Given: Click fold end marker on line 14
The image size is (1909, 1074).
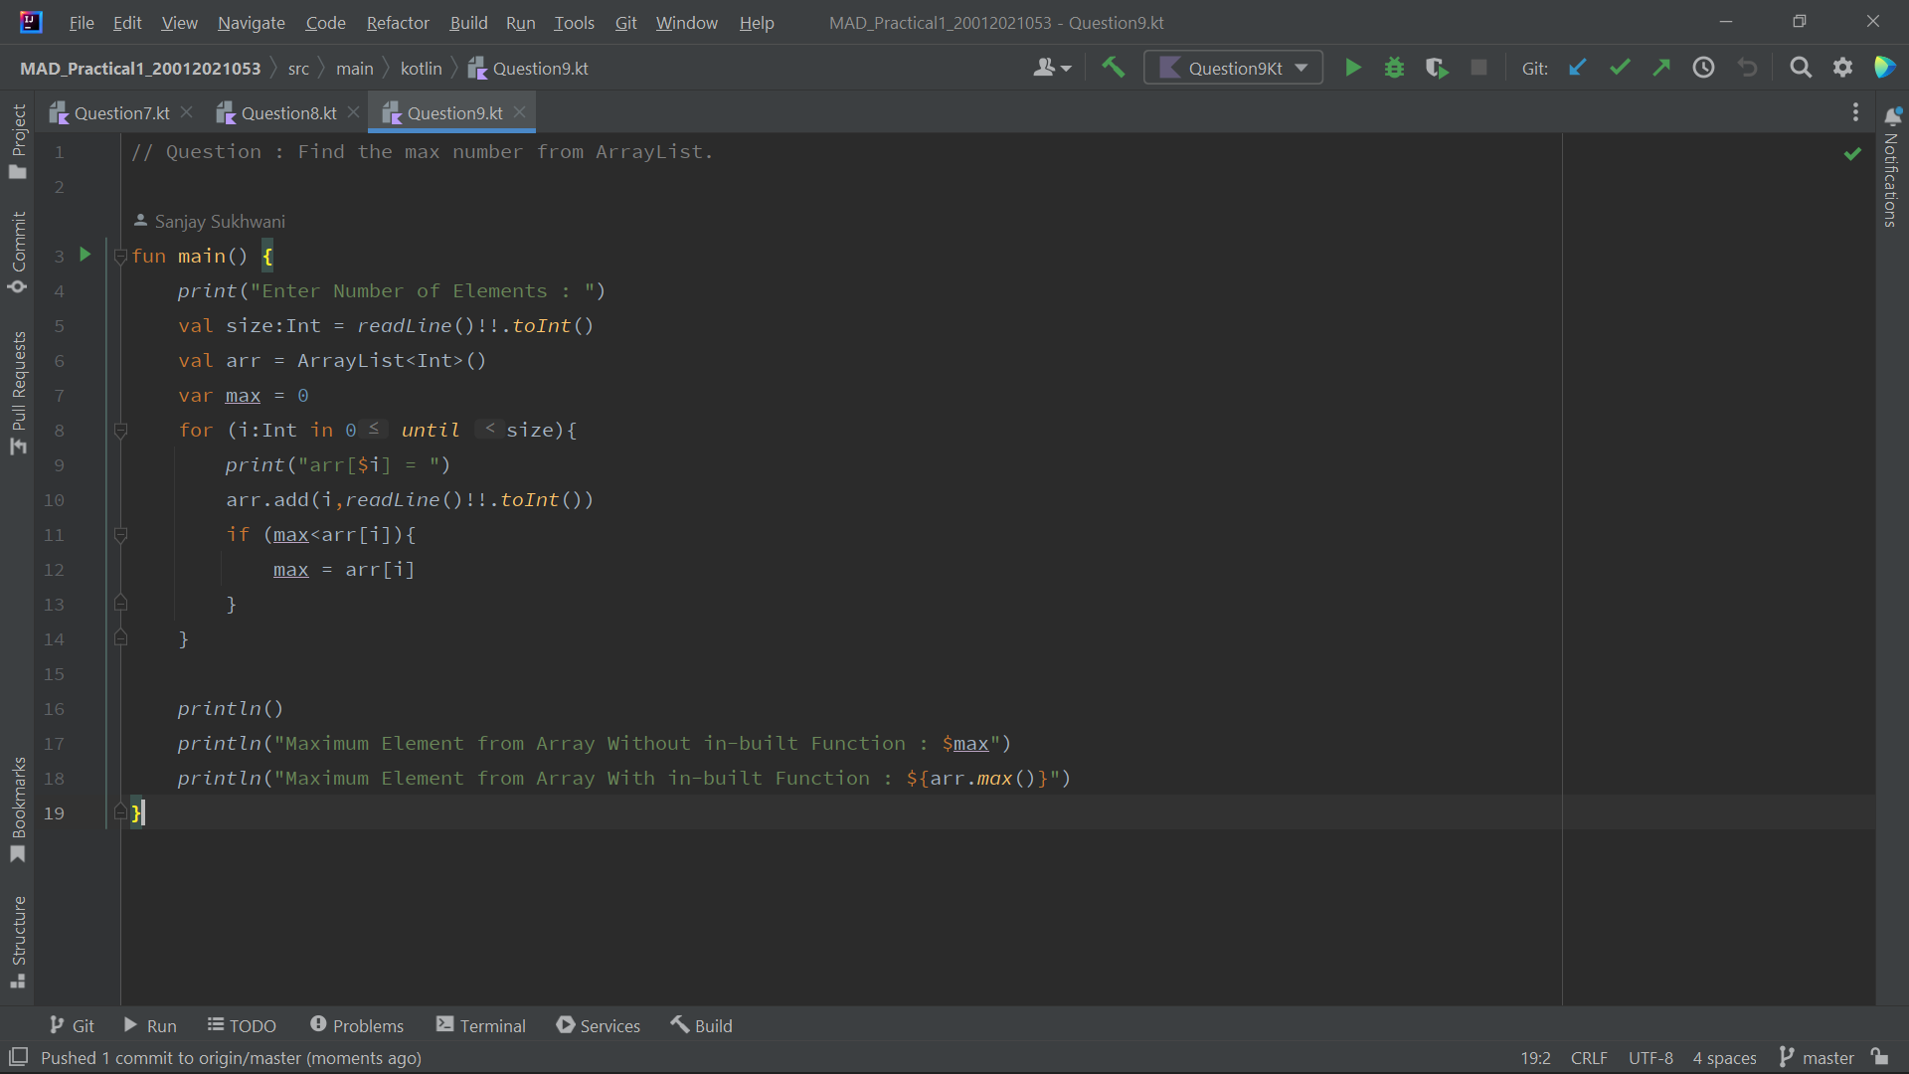Looking at the screenshot, I should tap(120, 637).
